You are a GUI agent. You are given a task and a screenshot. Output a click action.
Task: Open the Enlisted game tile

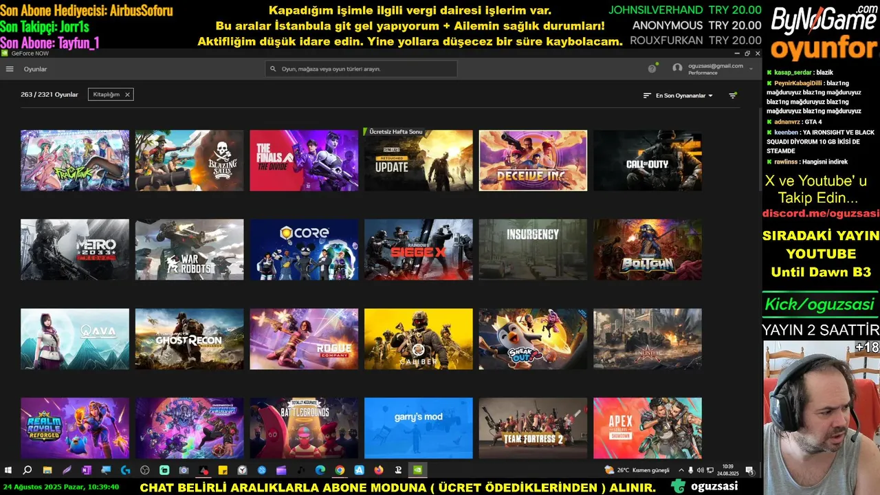click(648, 339)
